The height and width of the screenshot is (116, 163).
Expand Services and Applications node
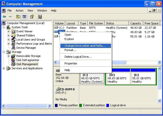point(4,68)
